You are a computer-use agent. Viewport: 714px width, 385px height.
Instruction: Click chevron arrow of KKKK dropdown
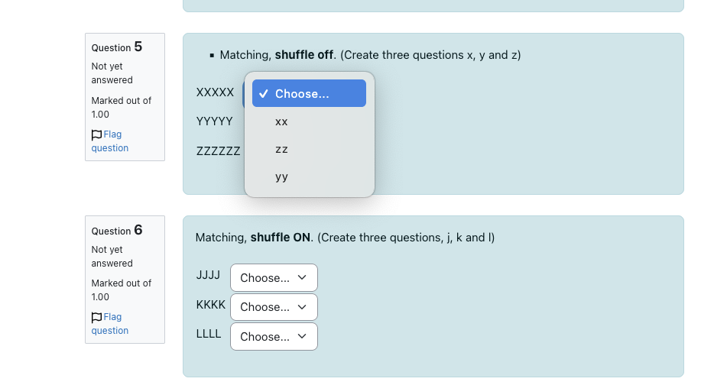pos(302,307)
